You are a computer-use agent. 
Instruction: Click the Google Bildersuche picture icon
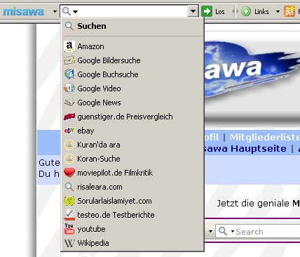69,60
